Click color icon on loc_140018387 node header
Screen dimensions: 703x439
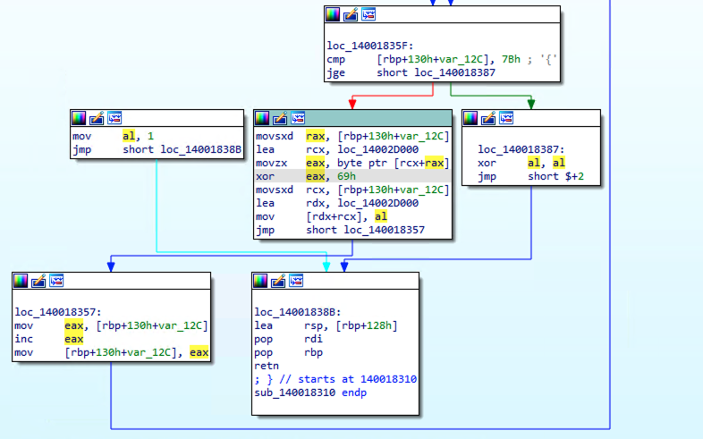point(471,118)
